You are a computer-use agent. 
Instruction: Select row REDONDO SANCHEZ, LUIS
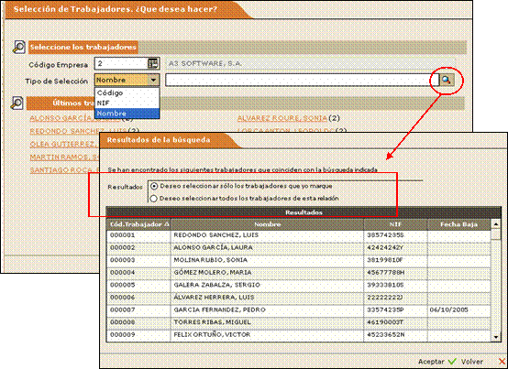[x=299, y=235]
